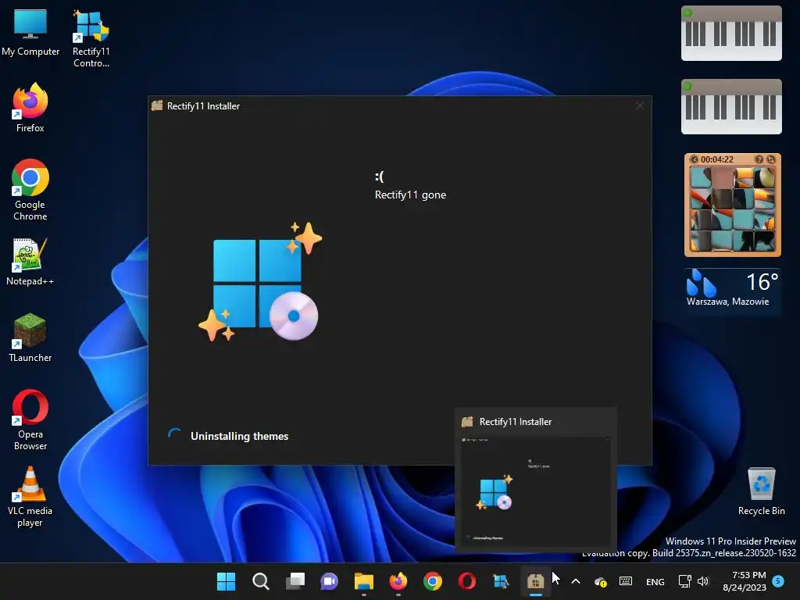
Task: Click the picture puzzle gadget board
Action: pyautogui.click(x=732, y=209)
